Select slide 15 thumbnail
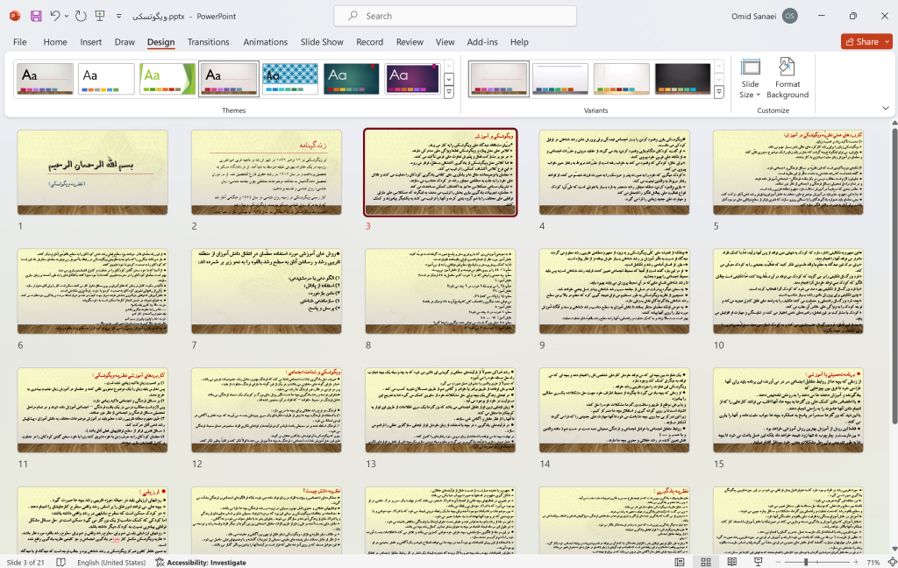The width and height of the screenshot is (898, 568). pyautogui.click(x=788, y=410)
